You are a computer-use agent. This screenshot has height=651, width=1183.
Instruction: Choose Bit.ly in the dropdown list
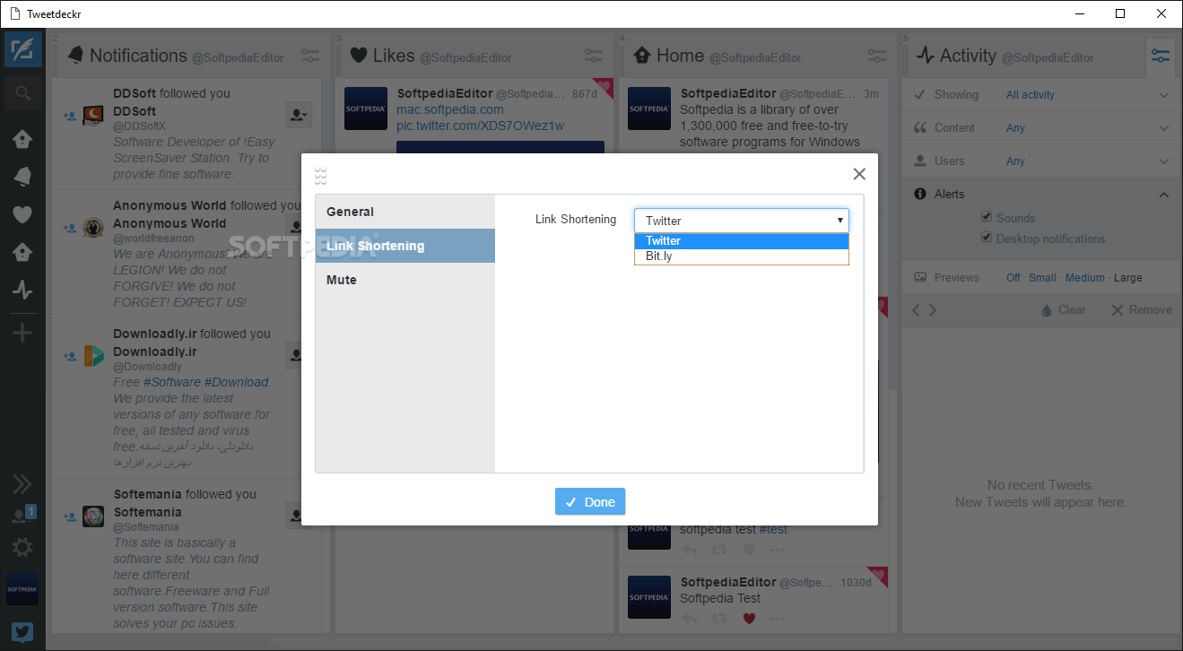pos(742,256)
